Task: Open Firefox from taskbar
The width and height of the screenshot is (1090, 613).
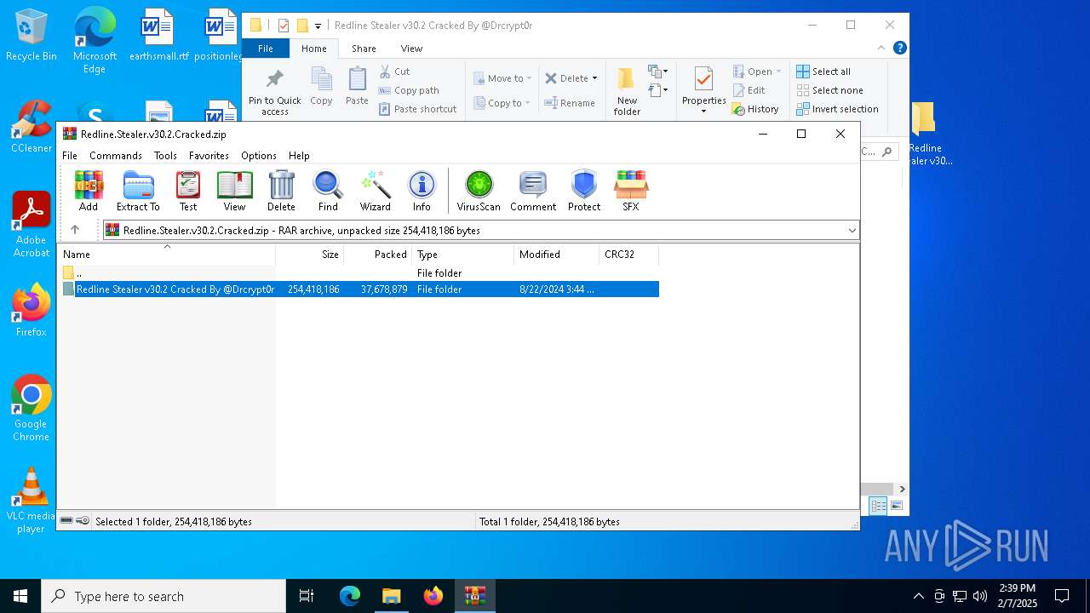Action: coord(433,596)
